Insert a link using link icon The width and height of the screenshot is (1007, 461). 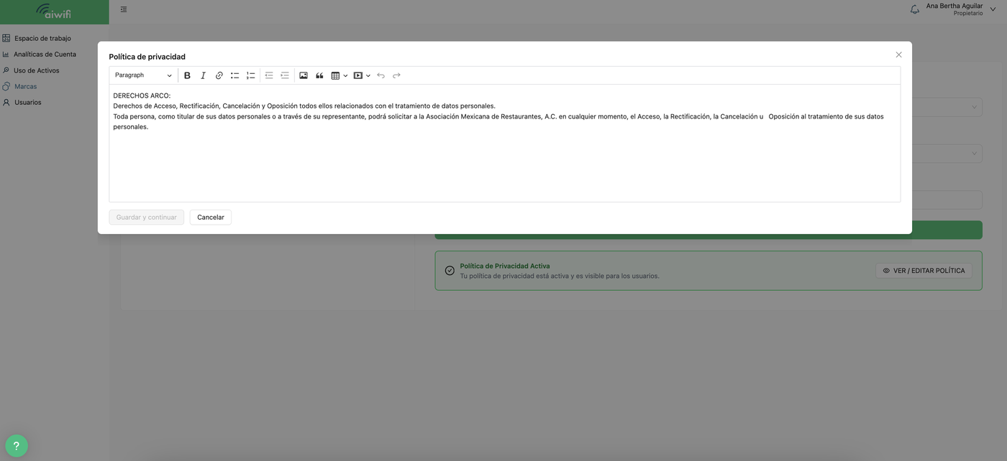(x=219, y=75)
